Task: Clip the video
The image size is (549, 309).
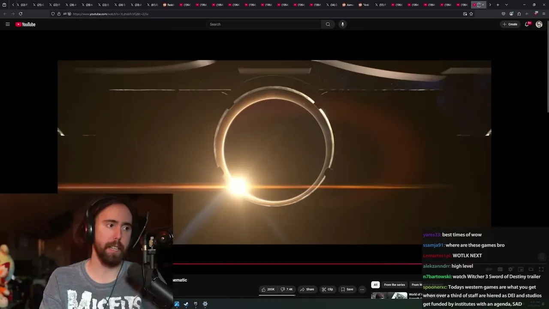Action: point(327,289)
